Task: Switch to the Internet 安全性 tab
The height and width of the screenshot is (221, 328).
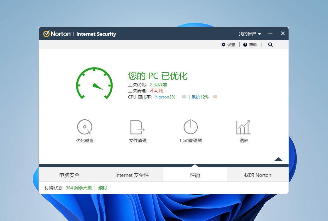Action: [x=132, y=175]
